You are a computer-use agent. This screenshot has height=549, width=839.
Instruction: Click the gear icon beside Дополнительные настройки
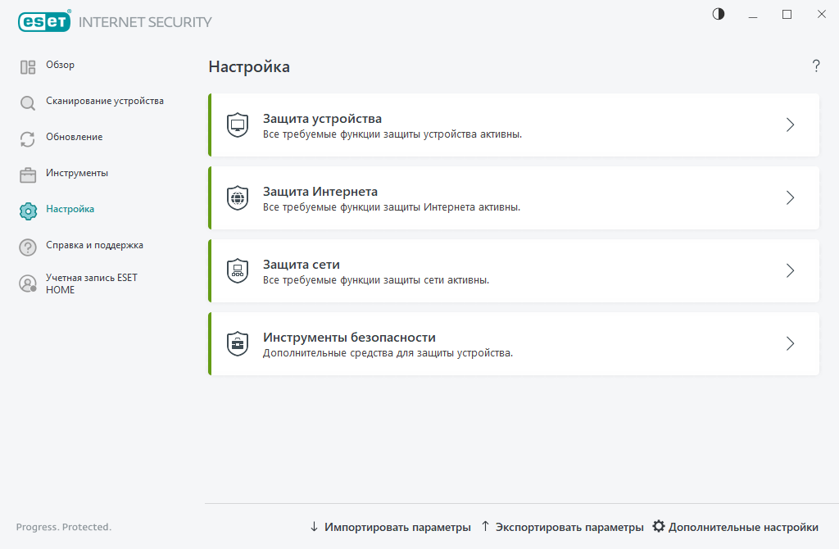pyautogui.click(x=659, y=526)
